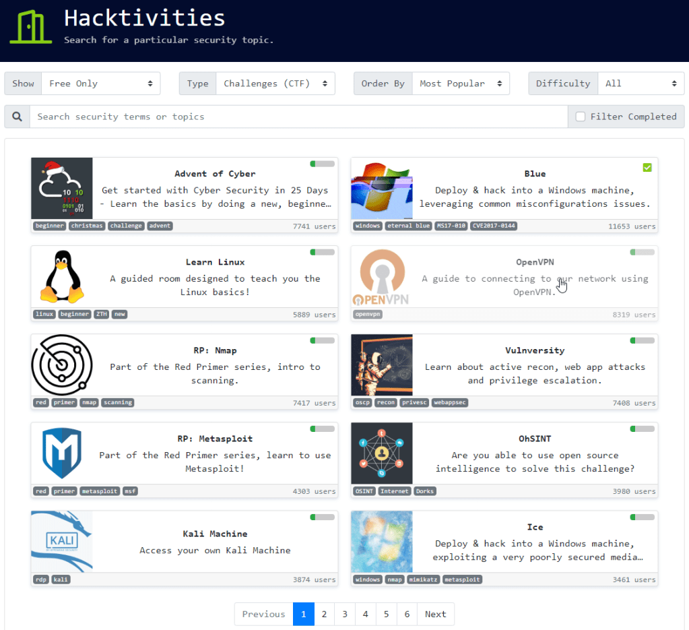Click the green door logo icon

coord(32,27)
